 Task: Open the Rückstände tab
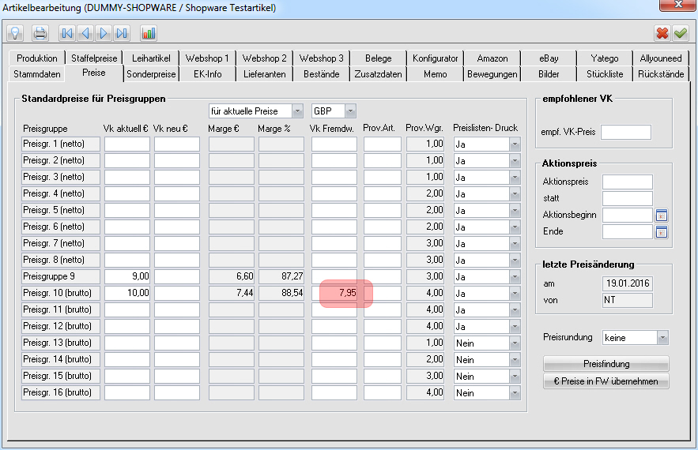(661, 74)
